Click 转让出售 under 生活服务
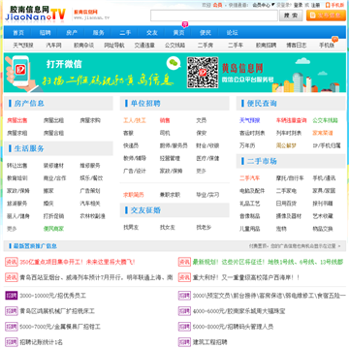 17,166
